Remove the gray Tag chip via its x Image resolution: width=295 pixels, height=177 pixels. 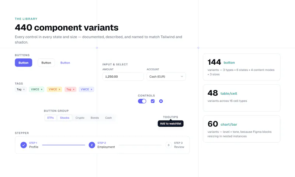coord(24,89)
